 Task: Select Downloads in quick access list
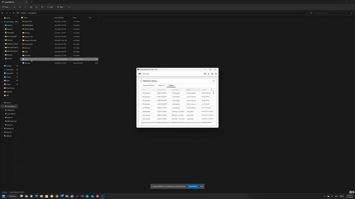pos(9,70)
